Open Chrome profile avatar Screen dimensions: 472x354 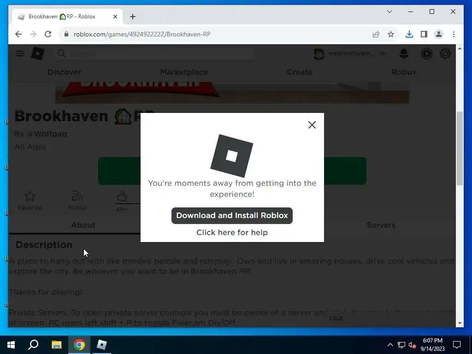[439, 34]
